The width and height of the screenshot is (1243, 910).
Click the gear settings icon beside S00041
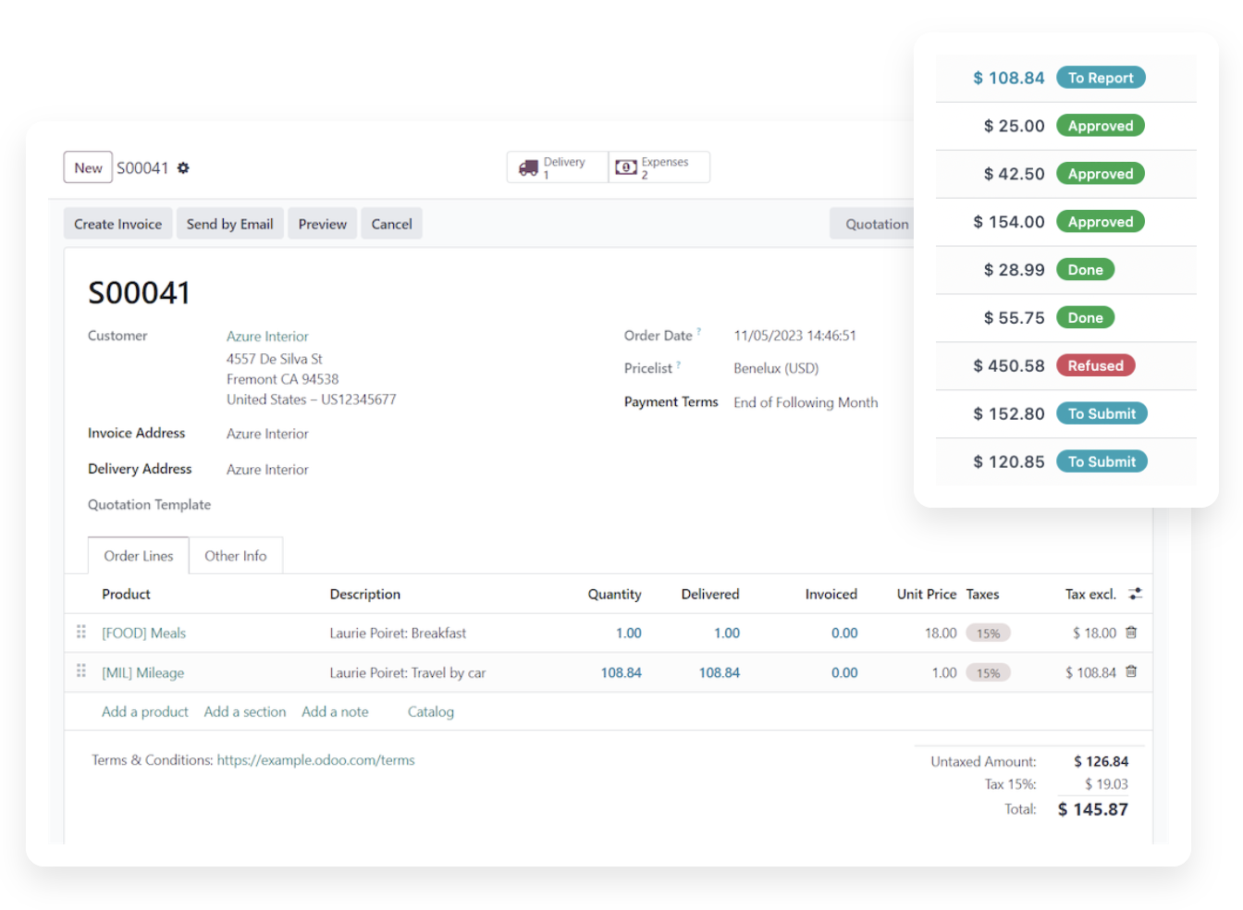(183, 168)
